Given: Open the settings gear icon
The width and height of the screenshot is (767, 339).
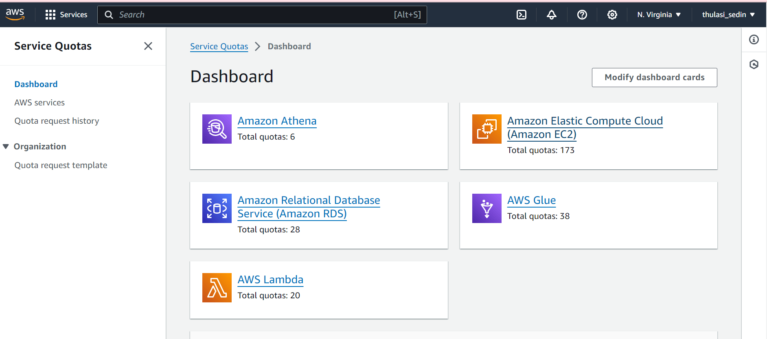Looking at the screenshot, I should pyautogui.click(x=612, y=15).
